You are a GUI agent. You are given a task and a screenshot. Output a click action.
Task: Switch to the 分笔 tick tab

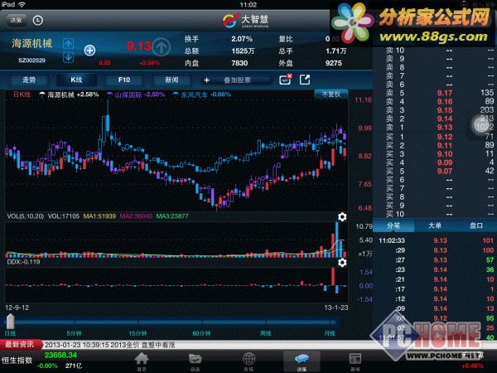393,225
